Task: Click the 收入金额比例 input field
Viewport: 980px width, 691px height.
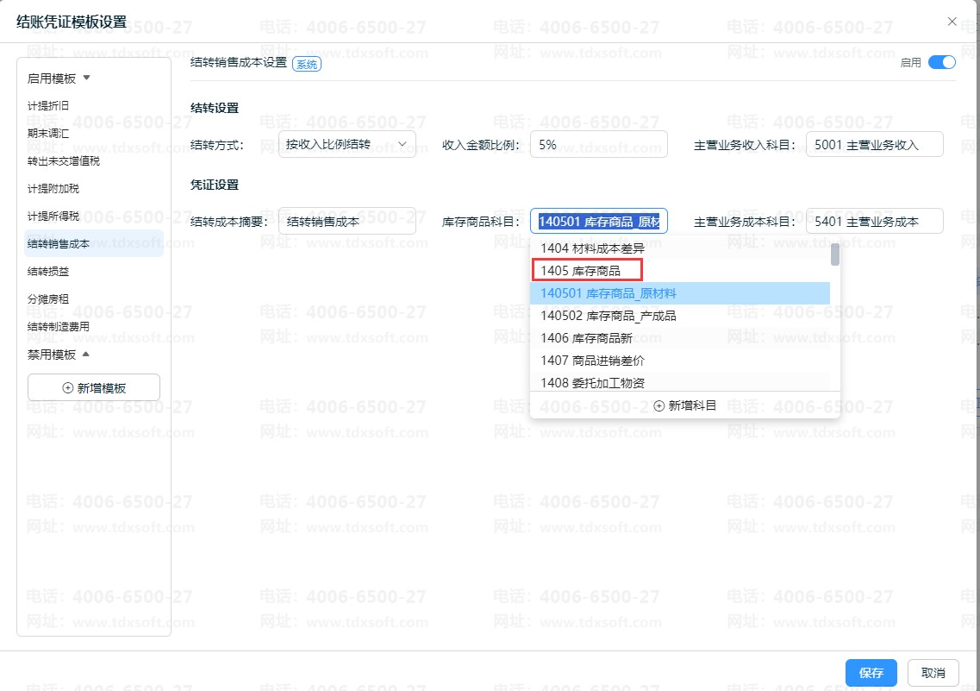Action: tap(598, 144)
